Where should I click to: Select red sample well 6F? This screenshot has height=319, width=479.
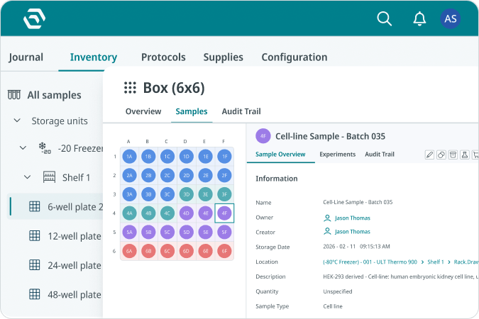(224, 251)
